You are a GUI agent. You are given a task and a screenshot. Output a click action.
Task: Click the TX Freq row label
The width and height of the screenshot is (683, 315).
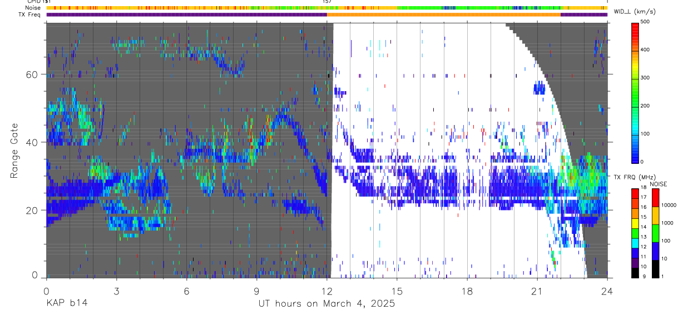click(30, 14)
